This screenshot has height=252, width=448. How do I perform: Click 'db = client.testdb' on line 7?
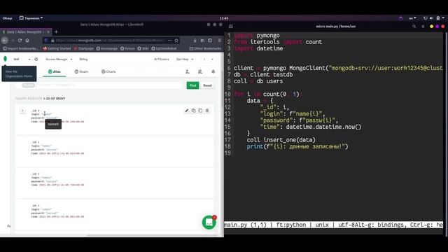[263, 75]
